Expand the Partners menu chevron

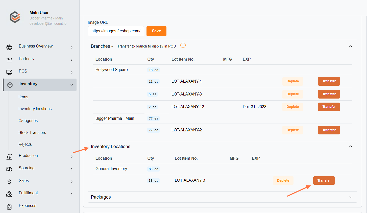click(72, 60)
